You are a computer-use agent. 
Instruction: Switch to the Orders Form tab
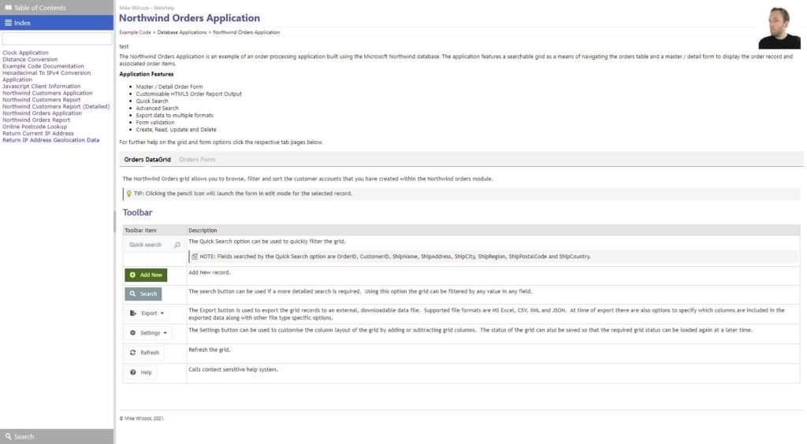[197, 160]
